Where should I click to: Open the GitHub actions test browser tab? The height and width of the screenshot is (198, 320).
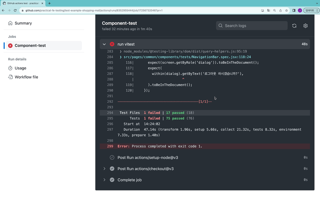pyautogui.click(x=23, y=3)
